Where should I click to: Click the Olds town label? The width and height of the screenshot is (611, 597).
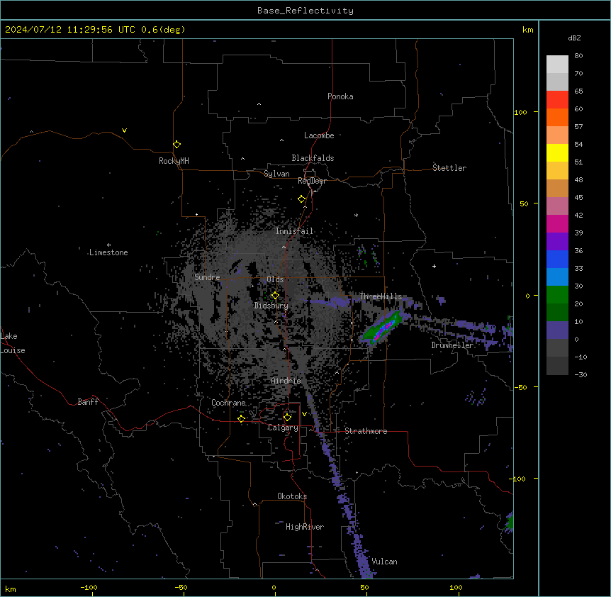tap(275, 279)
